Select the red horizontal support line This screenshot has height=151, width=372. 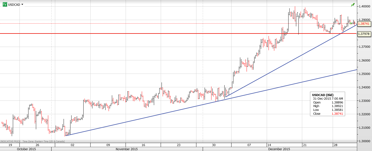pos(165,33)
